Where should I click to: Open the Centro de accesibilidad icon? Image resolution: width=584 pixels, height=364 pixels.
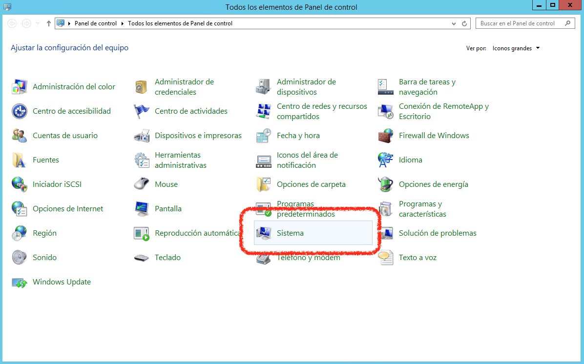20,111
